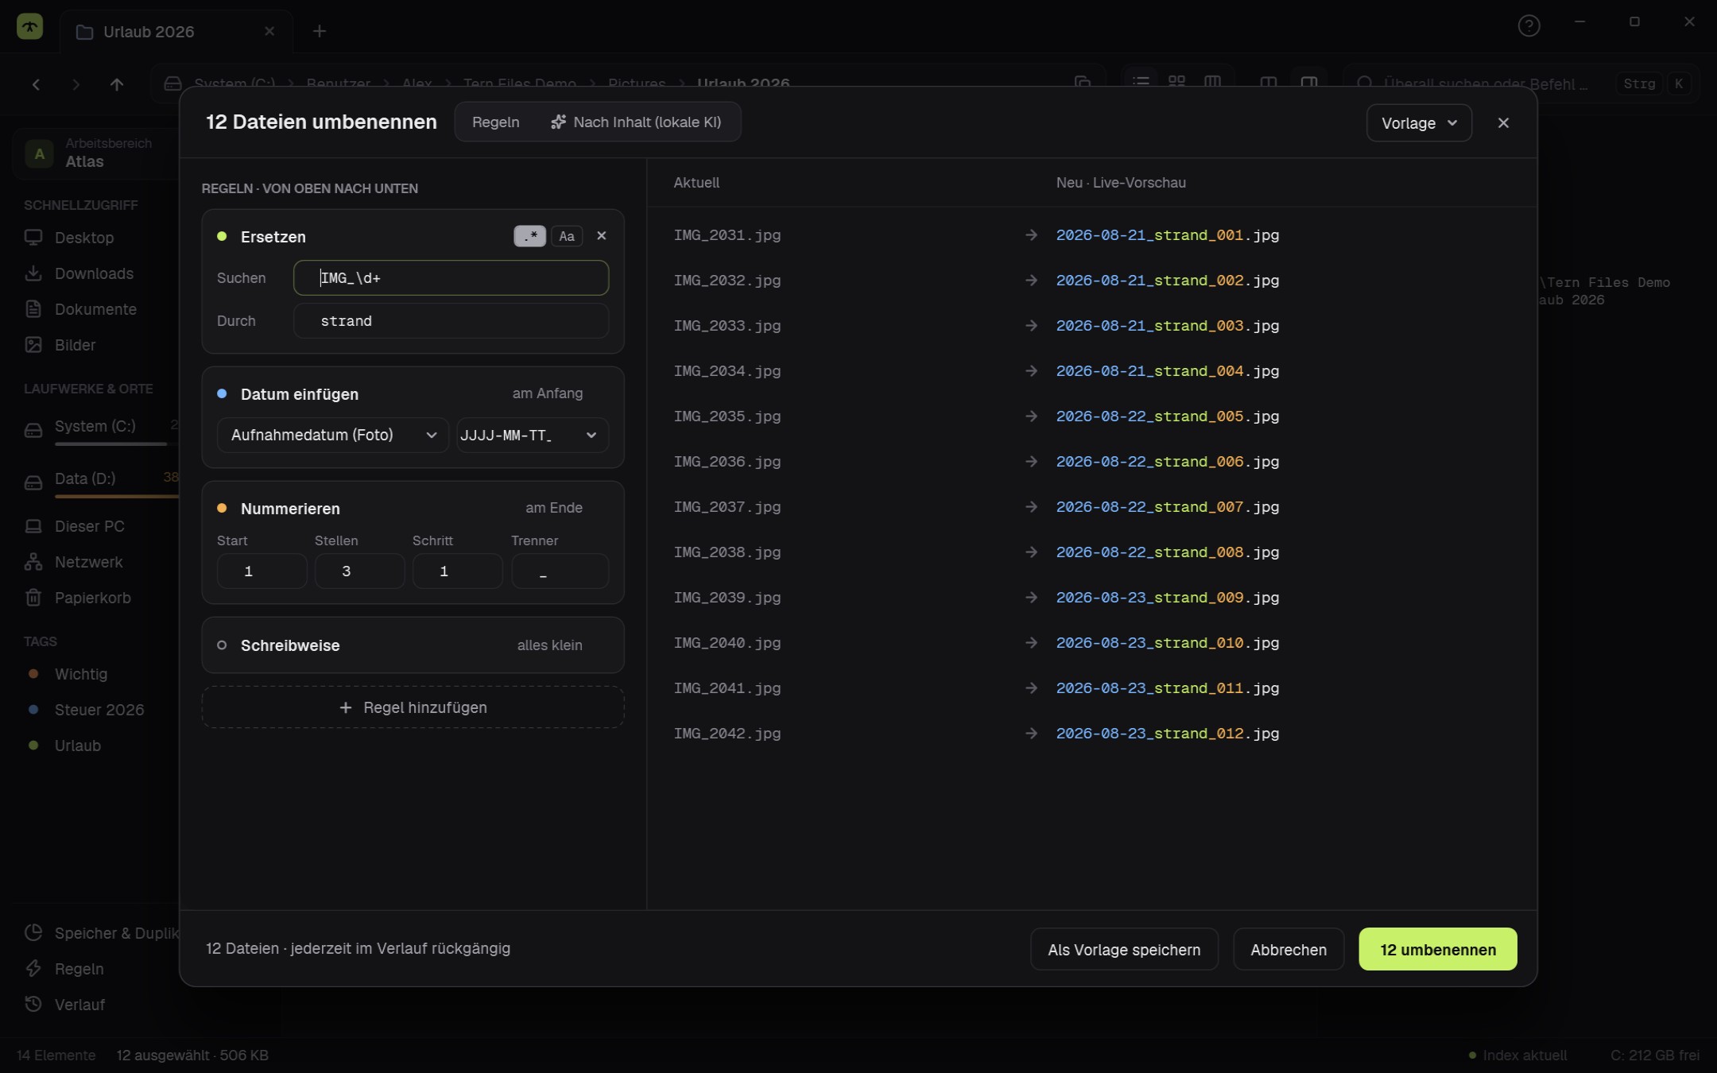Click the Abbrechen button

click(1289, 950)
